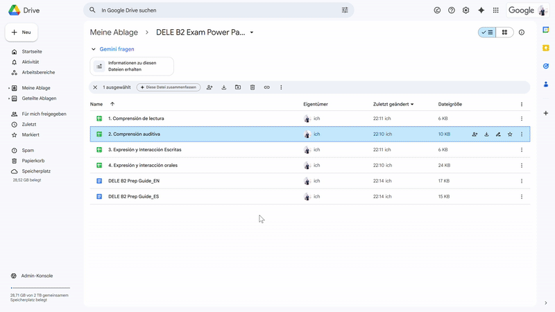
Task: Open Speicherplatz storage page
Action: [x=36, y=171]
